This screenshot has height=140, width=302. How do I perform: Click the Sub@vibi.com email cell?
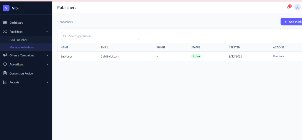[110, 57]
